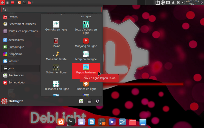Open jeux d'échecs en ligne
The width and height of the screenshot is (204, 128).
click(x=86, y=27)
